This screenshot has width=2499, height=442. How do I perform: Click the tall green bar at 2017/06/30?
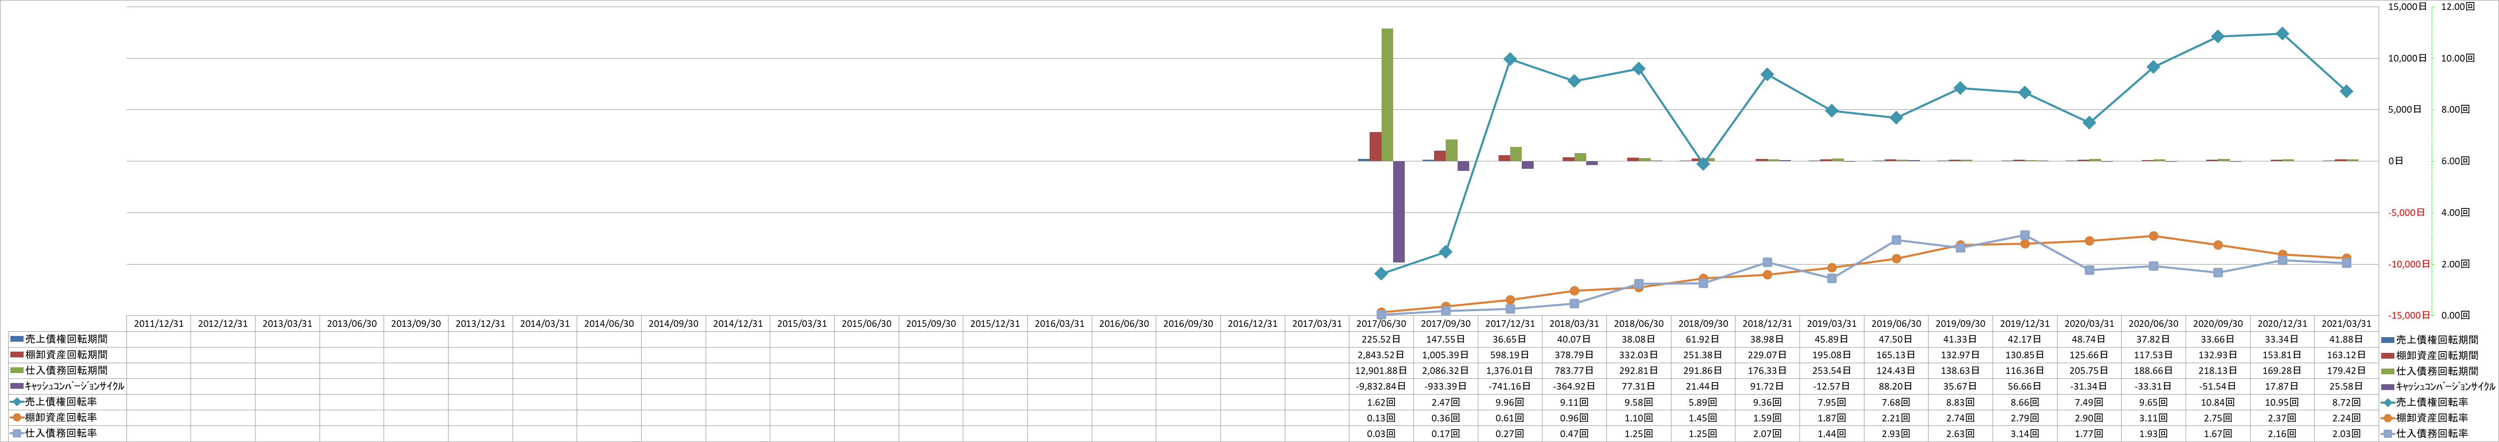coord(1387,95)
